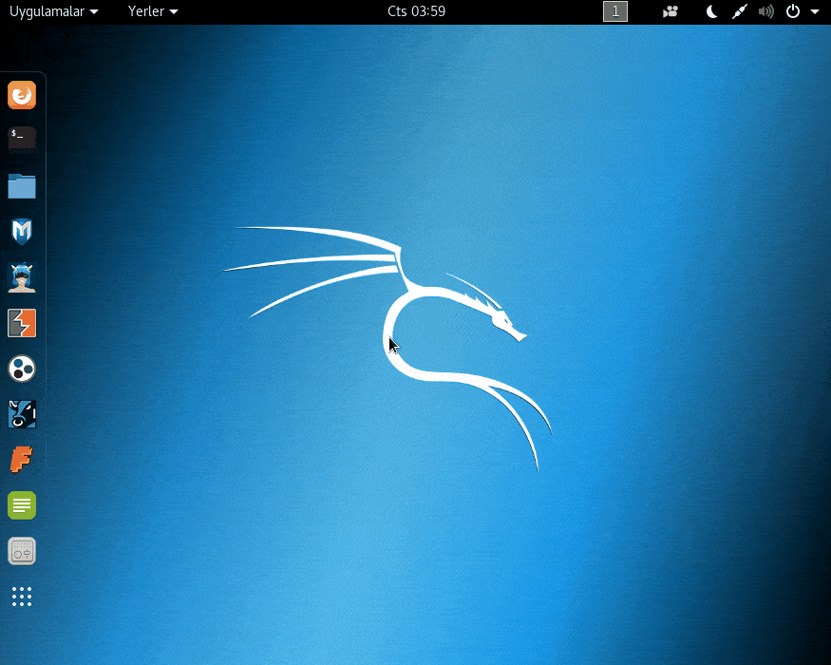831x665 pixels.
Task: Launch Metasploit from the dock
Action: tap(22, 231)
